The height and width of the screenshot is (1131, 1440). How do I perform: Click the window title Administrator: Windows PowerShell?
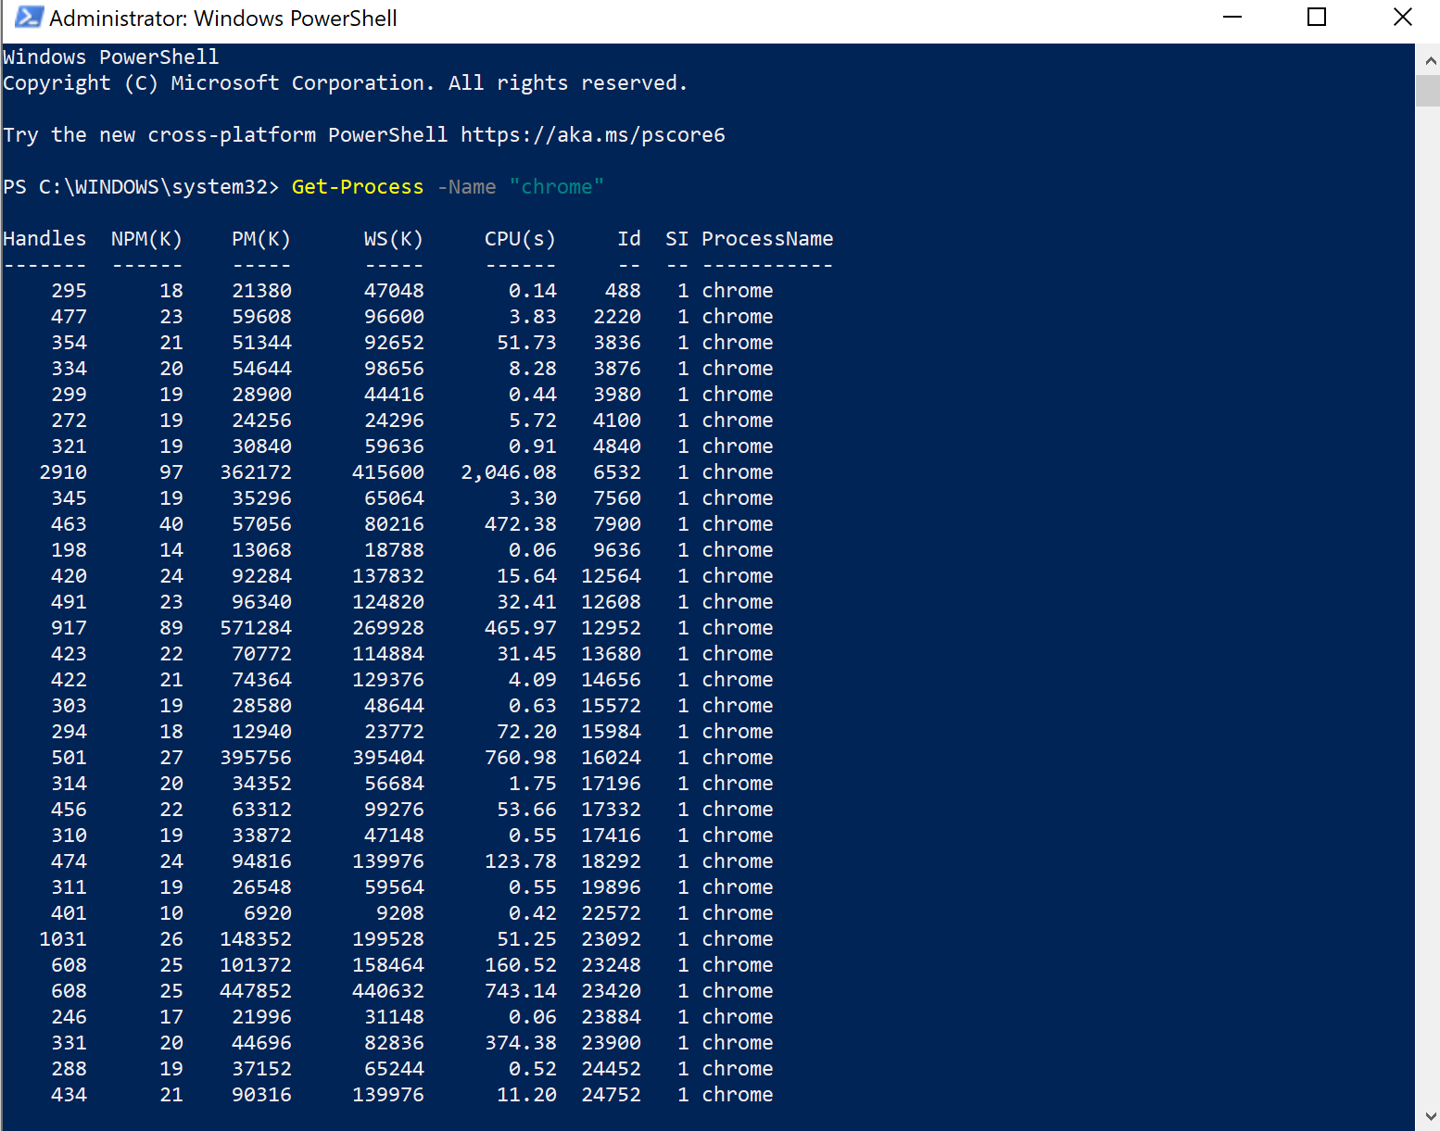click(223, 18)
